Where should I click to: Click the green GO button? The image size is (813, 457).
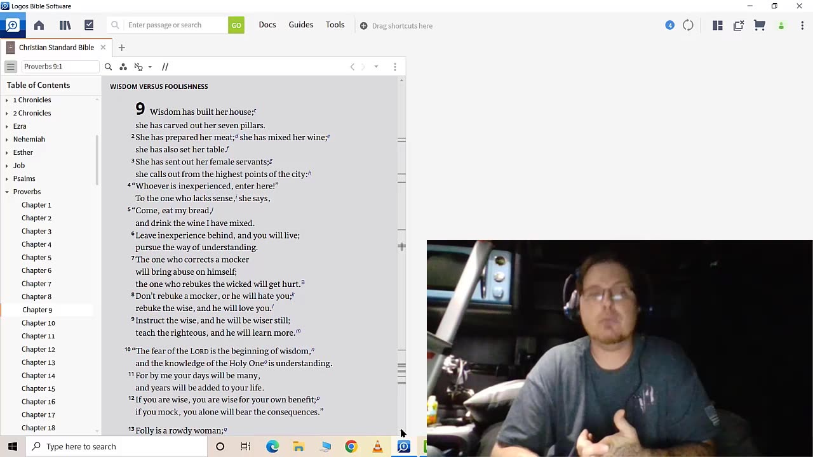click(236, 25)
